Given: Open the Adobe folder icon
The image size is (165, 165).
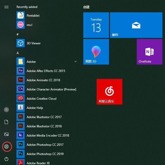Looking at the screenshot, I should (21, 61).
